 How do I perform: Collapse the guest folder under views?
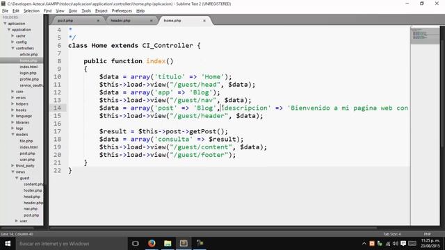tap(17, 178)
